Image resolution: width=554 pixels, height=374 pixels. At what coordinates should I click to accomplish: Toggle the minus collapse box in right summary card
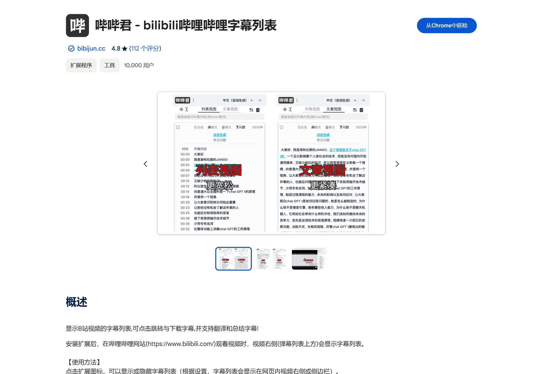tap(281, 127)
